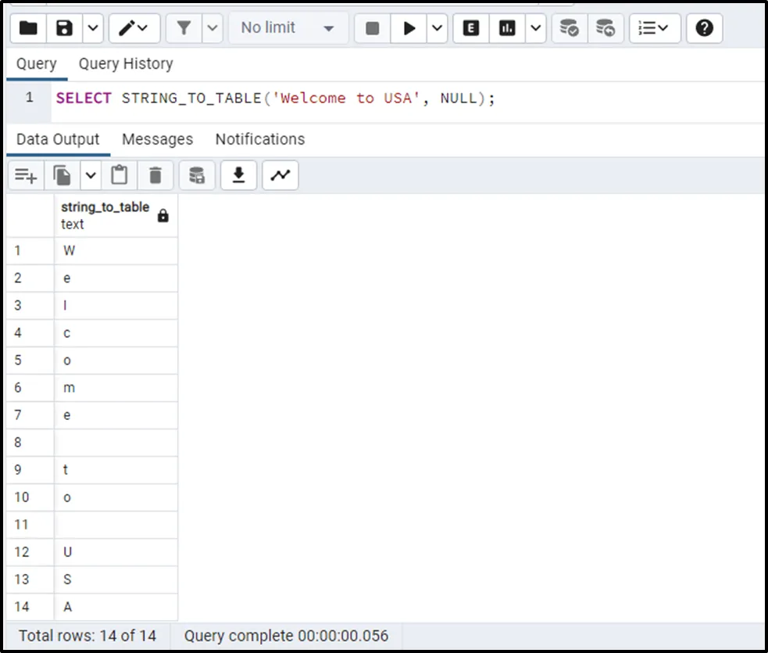This screenshot has width=768, height=653.
Task: Switch to the Notifications tab
Action: tap(259, 139)
